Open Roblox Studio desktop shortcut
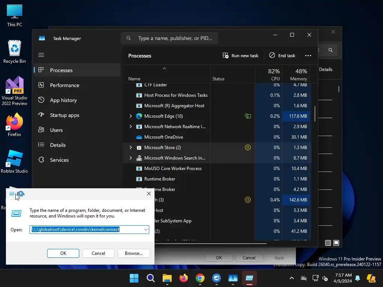The width and height of the screenshot is (383, 287). 15,161
